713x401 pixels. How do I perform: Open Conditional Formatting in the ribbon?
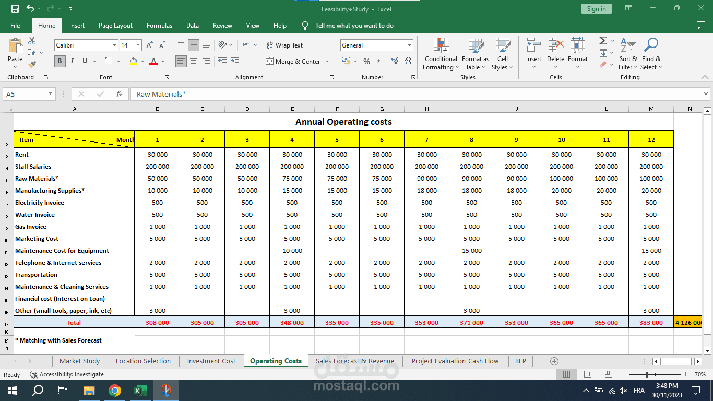click(x=441, y=54)
